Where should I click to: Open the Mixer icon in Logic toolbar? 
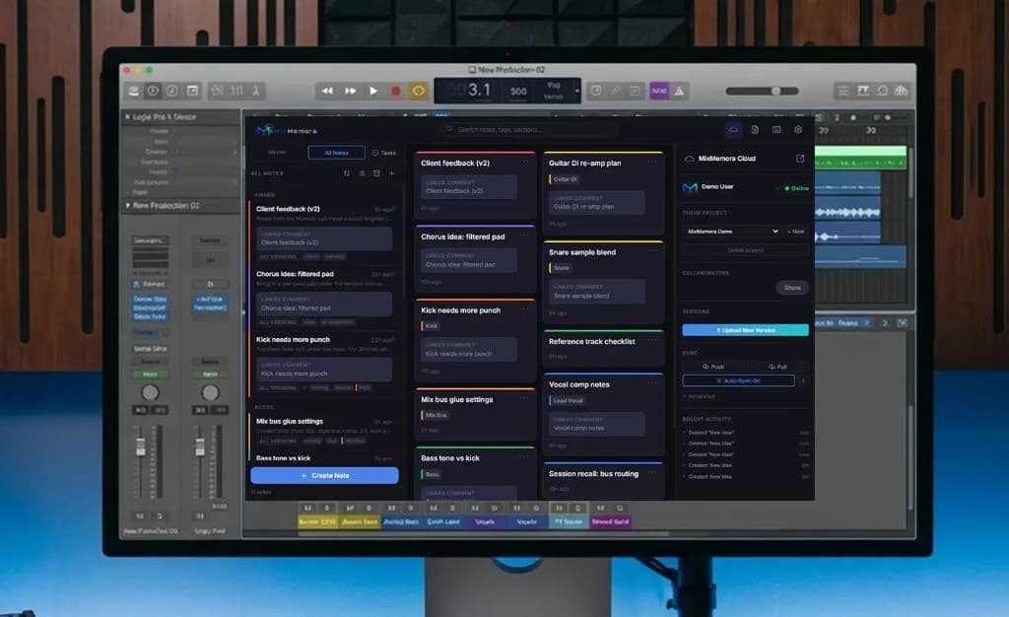click(x=236, y=91)
